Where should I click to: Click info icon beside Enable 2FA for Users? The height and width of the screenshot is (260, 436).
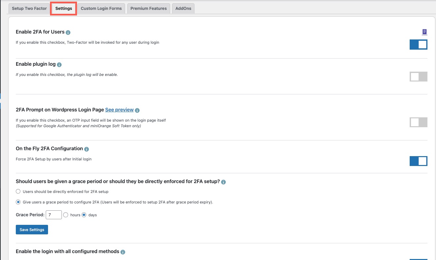point(68,33)
